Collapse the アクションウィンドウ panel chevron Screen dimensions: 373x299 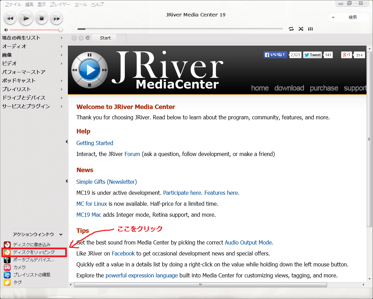click(x=61, y=235)
